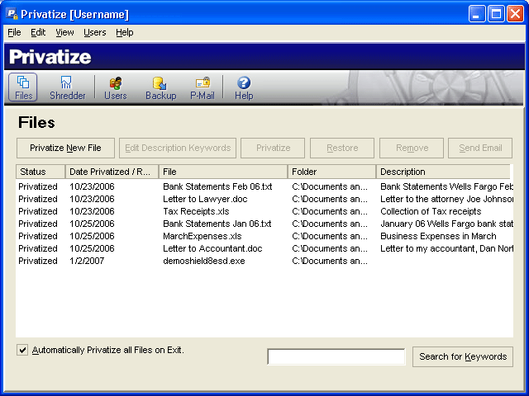Screen dimensions: 529x396
Task: Sort by Date Privatized column header
Action: 112,172
